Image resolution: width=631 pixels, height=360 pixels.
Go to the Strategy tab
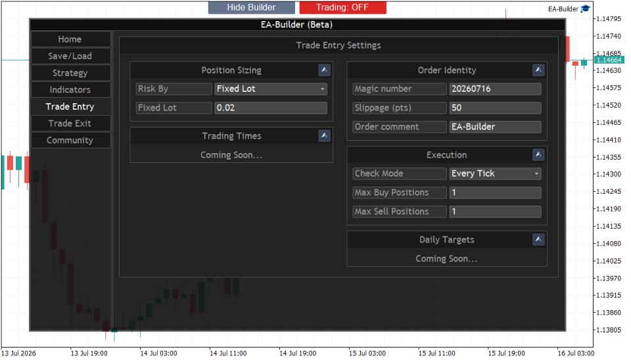pos(70,73)
